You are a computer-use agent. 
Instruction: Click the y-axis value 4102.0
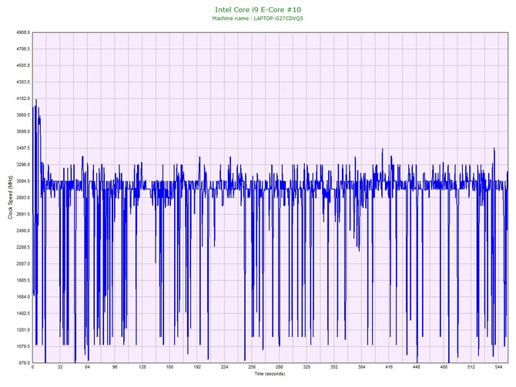(x=23, y=98)
